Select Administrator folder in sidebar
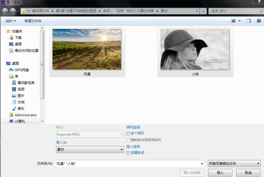 [23, 115]
